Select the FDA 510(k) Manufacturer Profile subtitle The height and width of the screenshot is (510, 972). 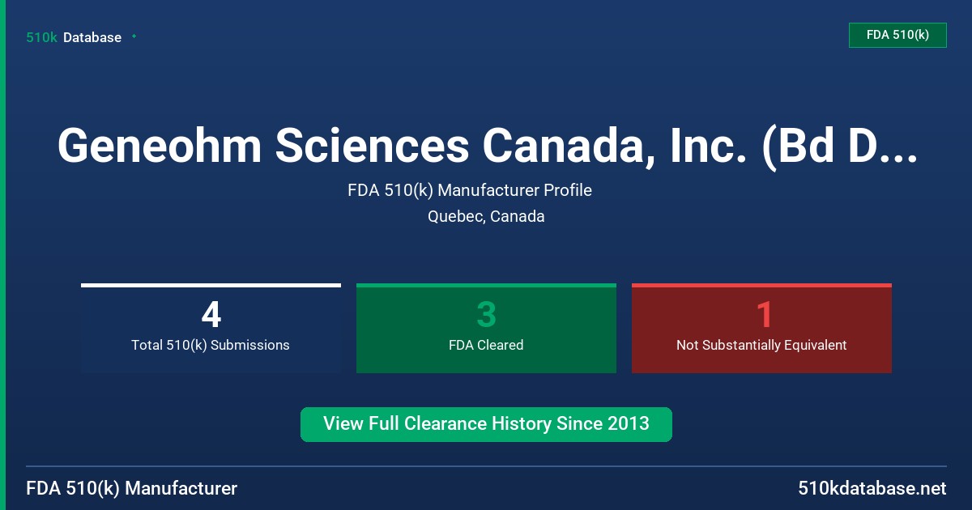click(470, 190)
